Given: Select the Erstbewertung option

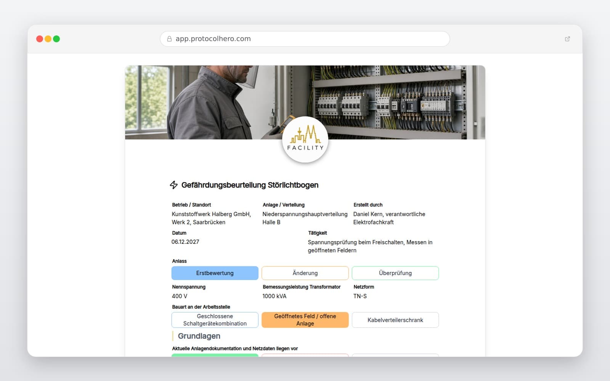Looking at the screenshot, I should [215, 273].
